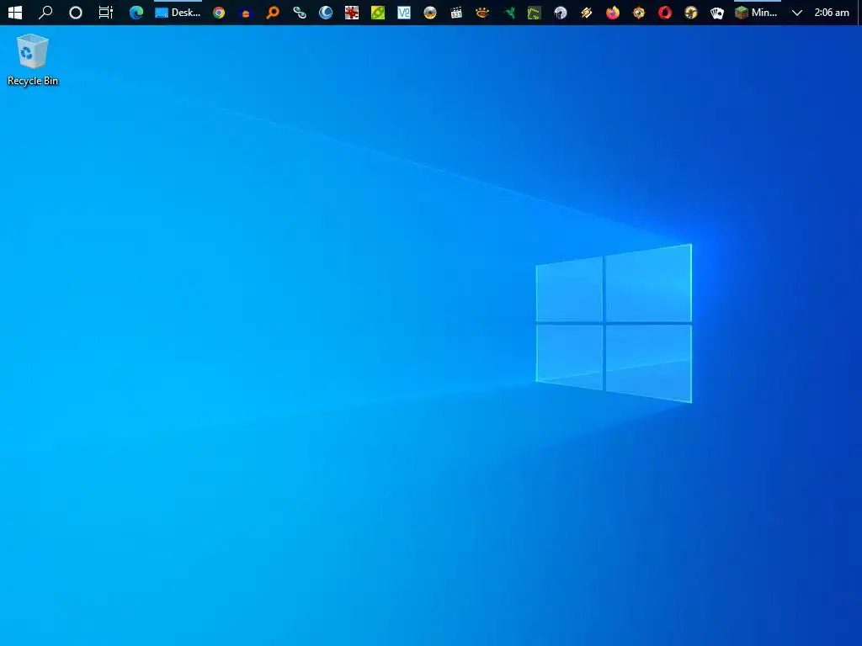Launch the green hummingbird app
This screenshot has width=862, height=646.
tap(508, 12)
